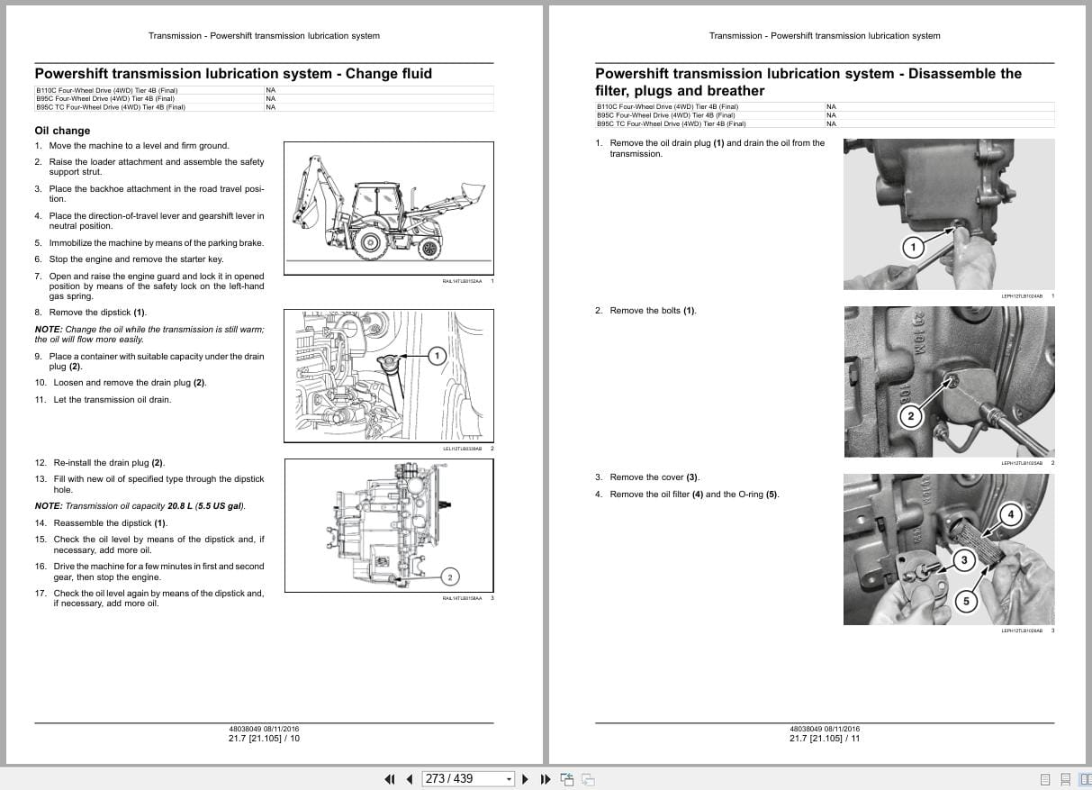Click the oil filter and O-ring removal photo
This screenshot has height=790, width=1092.
pos(948,548)
